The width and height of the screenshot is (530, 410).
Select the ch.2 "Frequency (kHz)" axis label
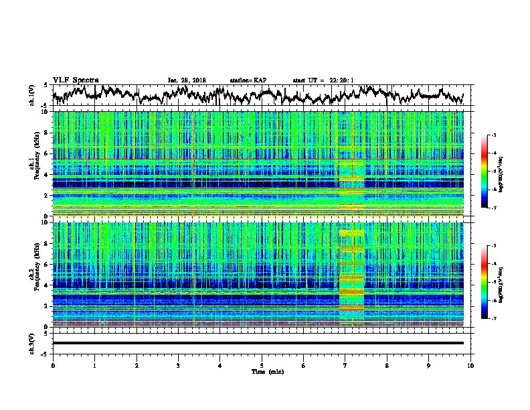tap(37, 267)
